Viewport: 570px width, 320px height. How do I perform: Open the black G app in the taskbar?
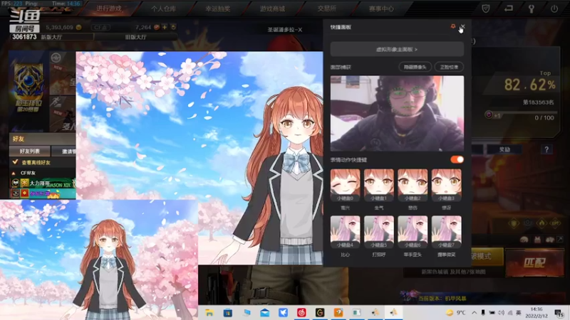(320, 312)
